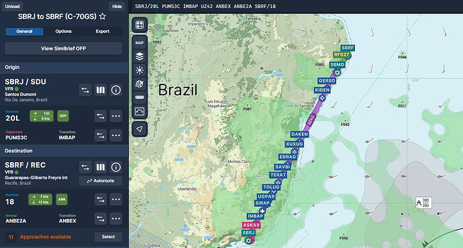Image resolution: width=463 pixels, height=248 pixels.
Task: Open charts for SBRJ / SDU
Action: (101, 90)
